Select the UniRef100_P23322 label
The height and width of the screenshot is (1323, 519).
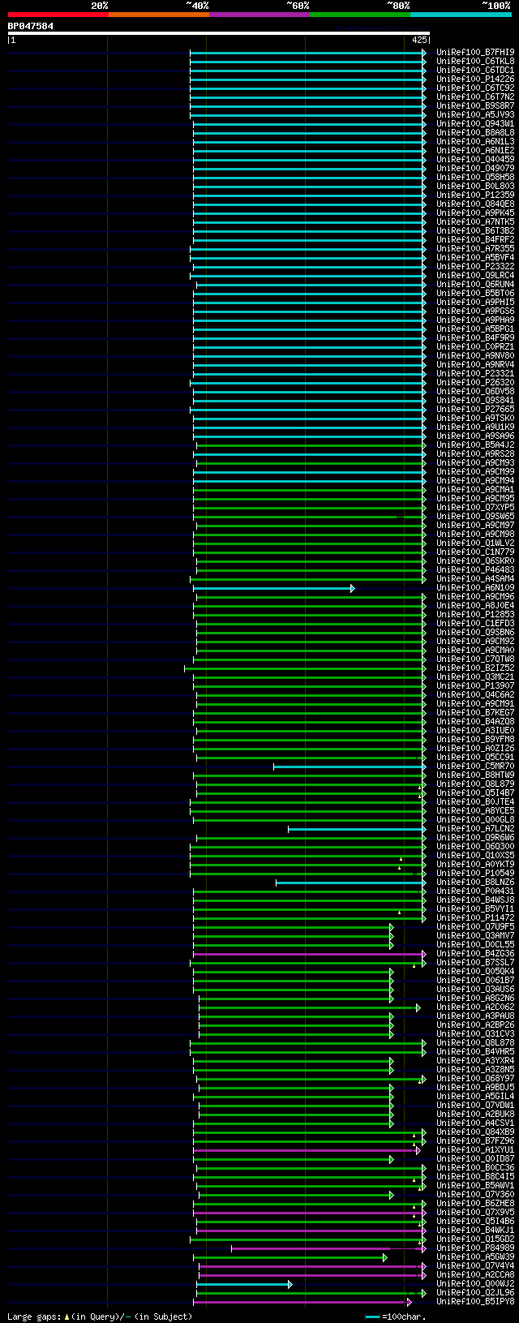point(475,266)
